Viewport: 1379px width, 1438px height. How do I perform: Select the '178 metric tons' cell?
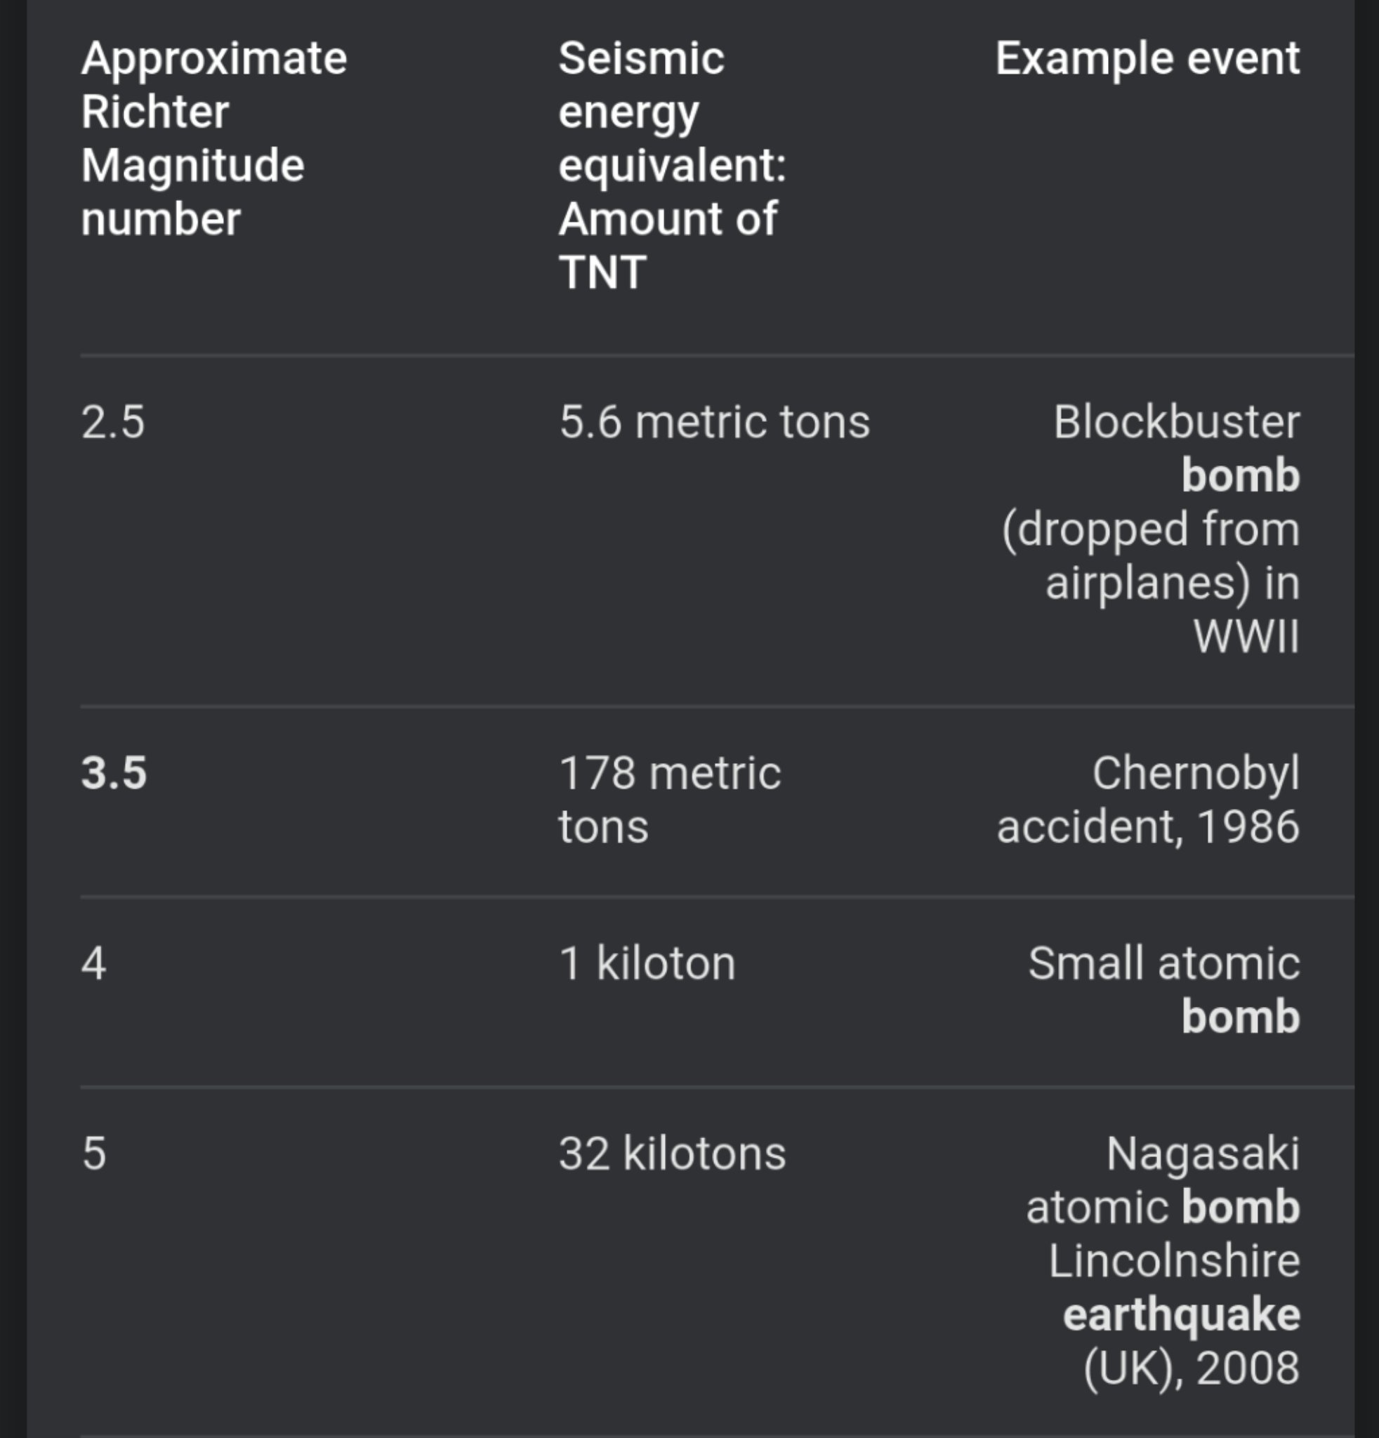(x=670, y=800)
